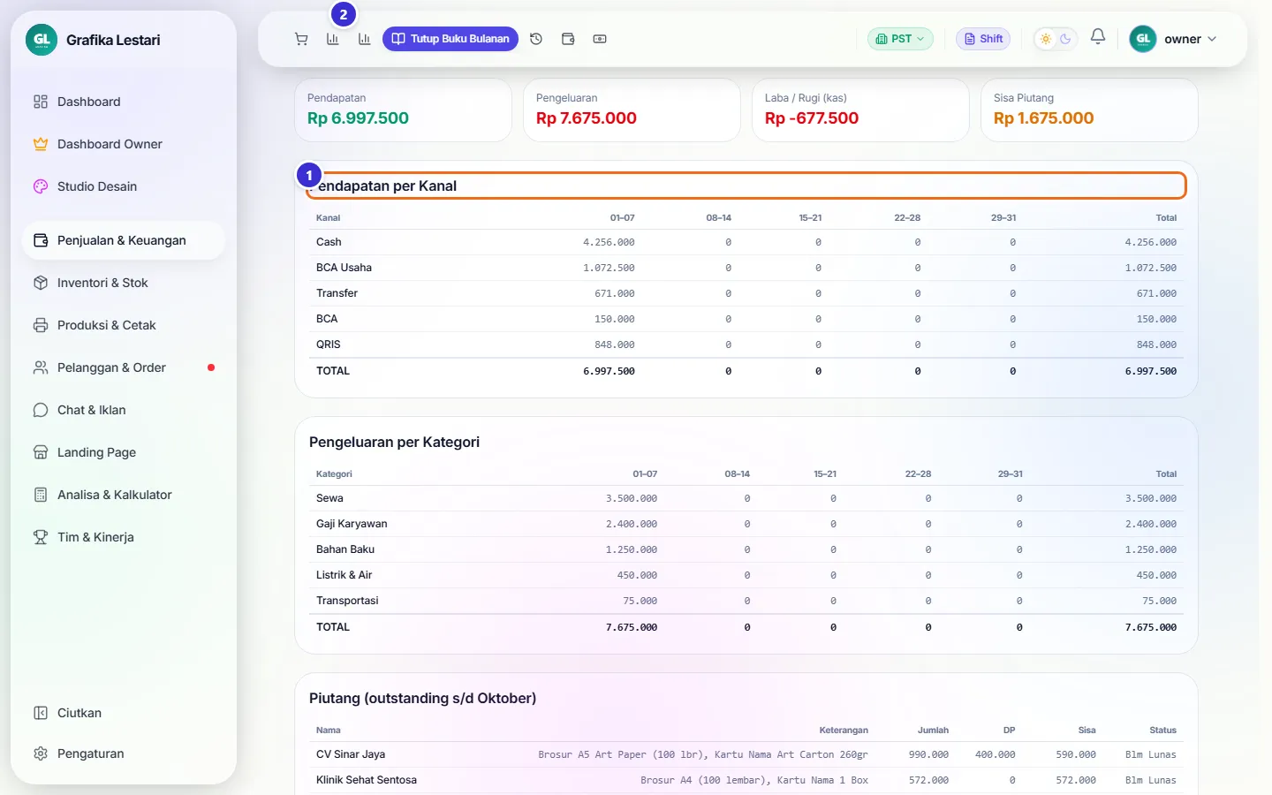Viewport: 1272px width, 795px height.
Task: Switch to dark theme with the moon icon
Action: [x=1065, y=39]
